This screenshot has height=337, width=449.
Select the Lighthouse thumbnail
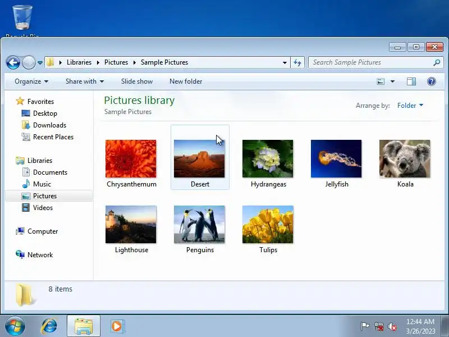[131, 224]
